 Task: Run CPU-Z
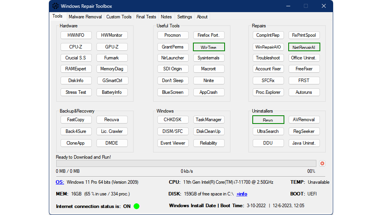click(76, 47)
